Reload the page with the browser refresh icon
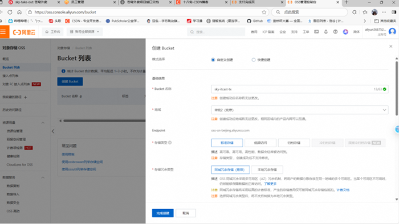The image size is (399, 224). (10, 12)
